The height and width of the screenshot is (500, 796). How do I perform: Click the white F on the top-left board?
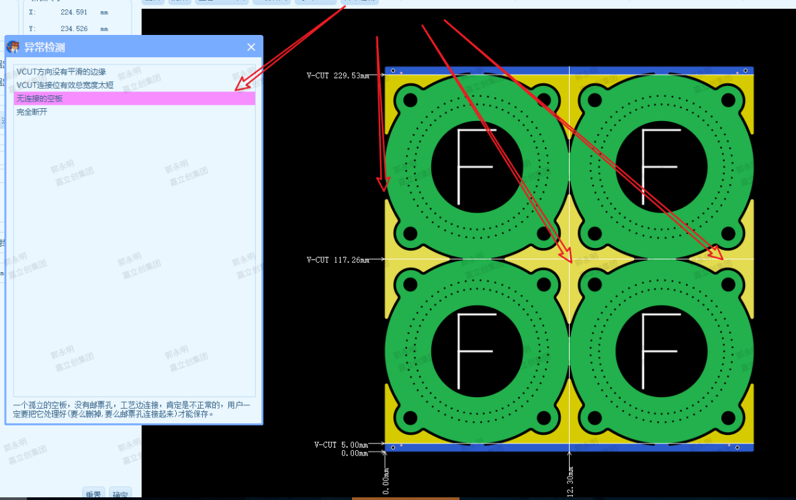[476, 166]
